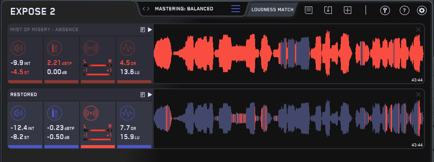Click the 0.00 dB peak value

(57, 72)
